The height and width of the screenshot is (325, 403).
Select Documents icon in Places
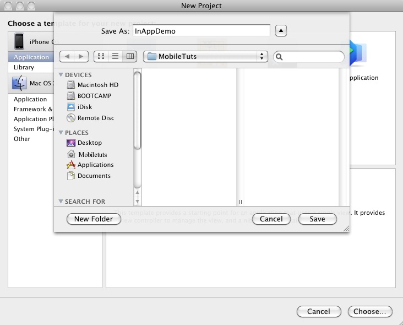coord(70,176)
